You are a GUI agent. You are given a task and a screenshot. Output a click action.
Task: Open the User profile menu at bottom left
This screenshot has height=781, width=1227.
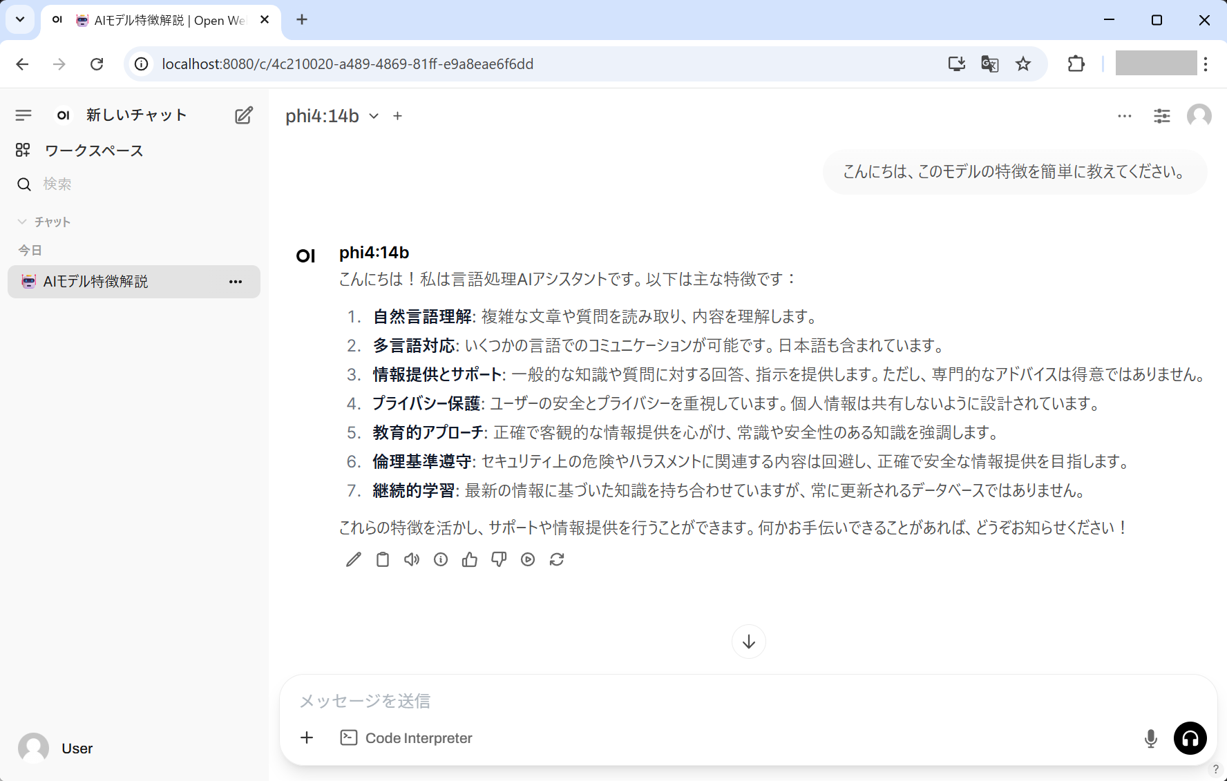(x=55, y=748)
